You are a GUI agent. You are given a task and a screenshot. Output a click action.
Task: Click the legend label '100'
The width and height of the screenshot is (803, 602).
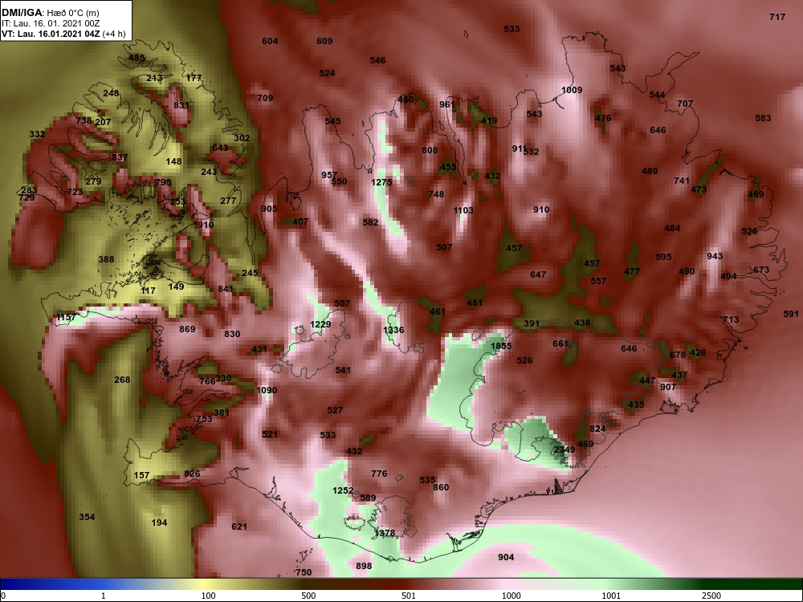tap(208, 596)
